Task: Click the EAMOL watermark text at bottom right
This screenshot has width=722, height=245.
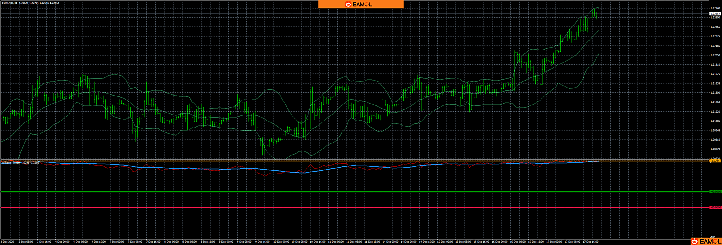Action: click(709, 241)
